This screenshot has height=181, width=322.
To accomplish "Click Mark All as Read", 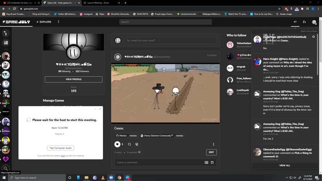I will pos(309,31).
